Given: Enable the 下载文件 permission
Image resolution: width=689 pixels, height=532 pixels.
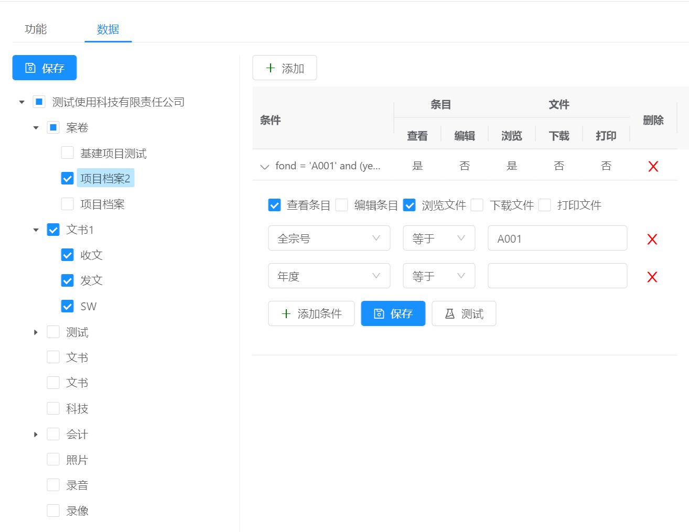Looking at the screenshot, I should (477, 205).
